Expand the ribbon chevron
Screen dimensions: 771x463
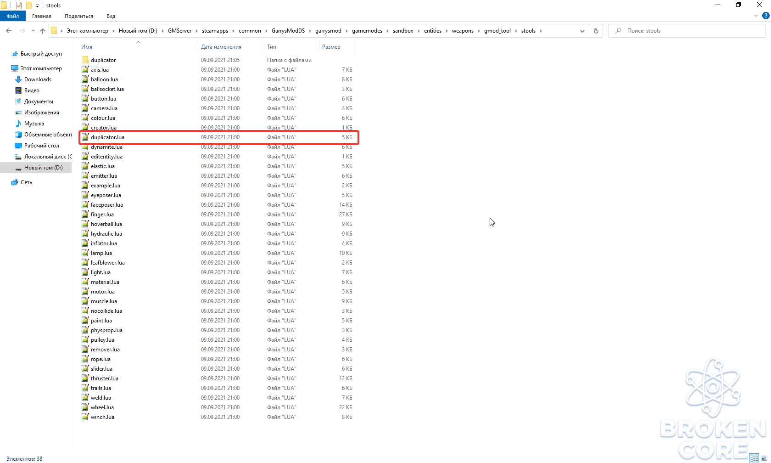[756, 16]
